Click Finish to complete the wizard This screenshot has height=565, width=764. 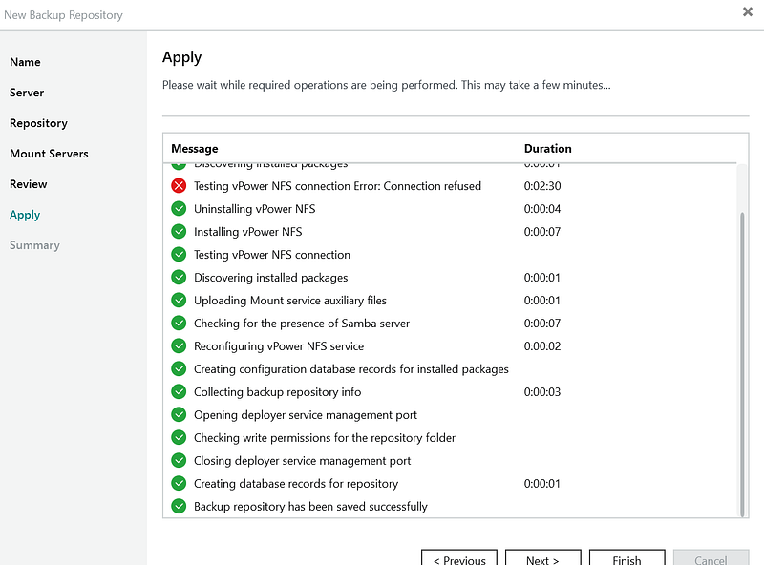626,559
